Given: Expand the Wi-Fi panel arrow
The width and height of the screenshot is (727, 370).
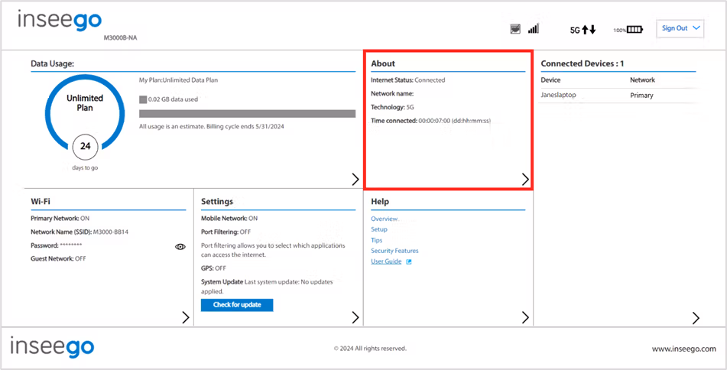Looking at the screenshot, I should coord(186,317).
